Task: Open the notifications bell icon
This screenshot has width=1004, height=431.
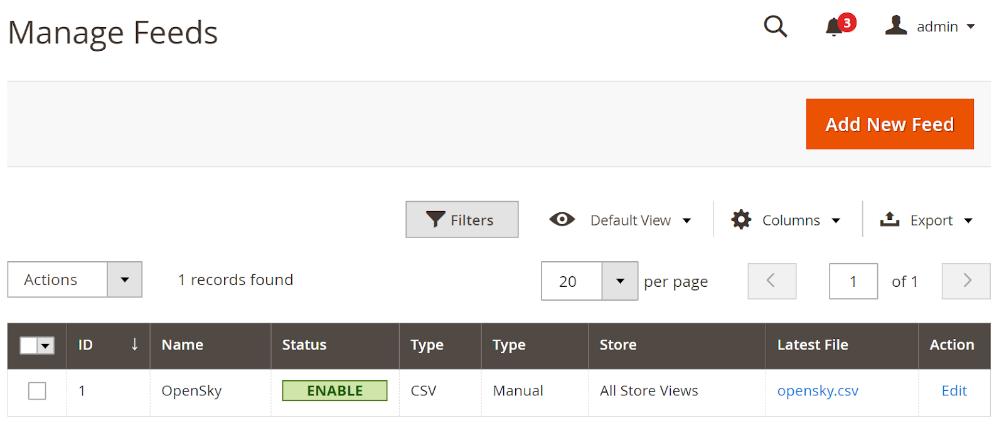Action: pos(834,27)
